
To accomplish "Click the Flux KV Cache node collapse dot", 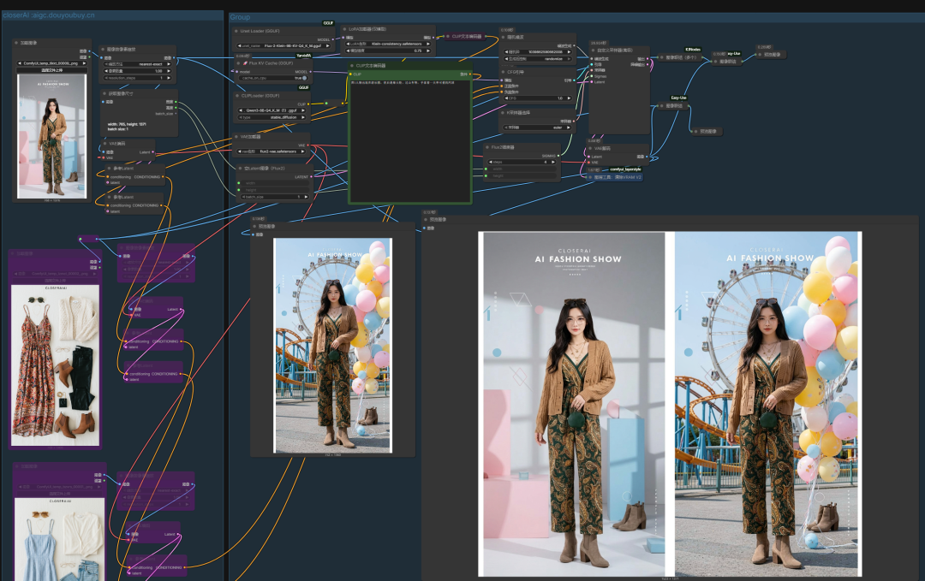I will tap(237, 63).
